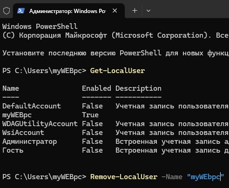Click the last PS C:\Users\myWEBpc> prompt
229x188 pixels.
click(44, 177)
